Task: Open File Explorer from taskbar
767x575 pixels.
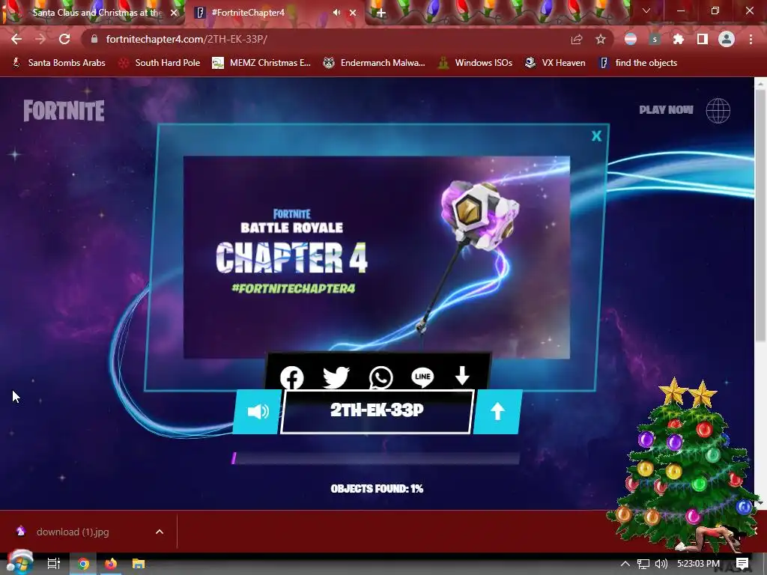Action: pos(139,565)
